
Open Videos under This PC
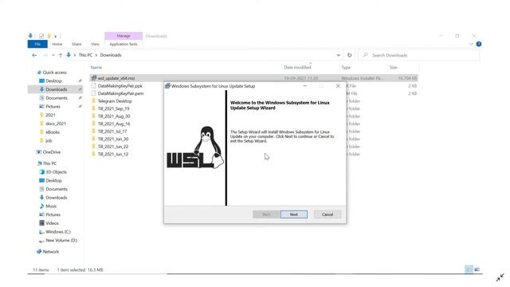click(52, 223)
